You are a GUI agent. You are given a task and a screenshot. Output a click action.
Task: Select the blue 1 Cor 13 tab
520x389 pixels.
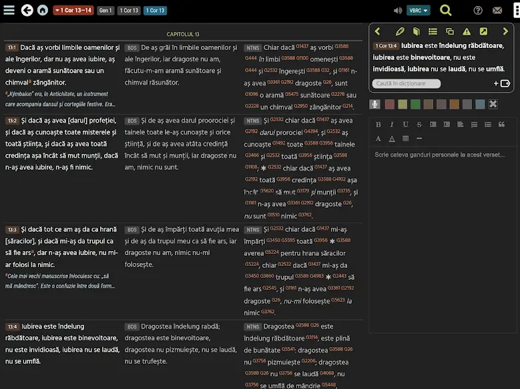(x=155, y=10)
